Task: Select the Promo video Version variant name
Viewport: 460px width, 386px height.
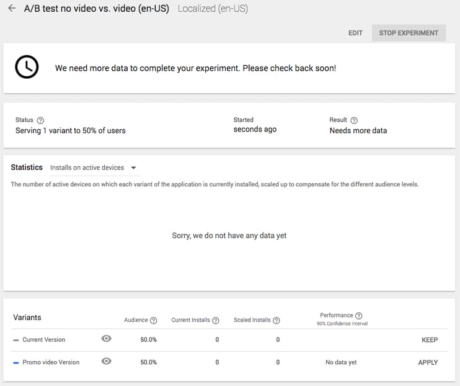Action: 51,362
